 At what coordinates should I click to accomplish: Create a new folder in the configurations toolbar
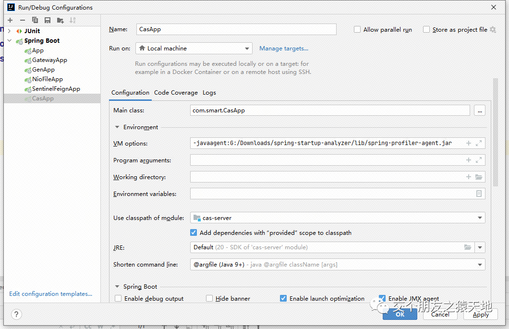[60, 20]
